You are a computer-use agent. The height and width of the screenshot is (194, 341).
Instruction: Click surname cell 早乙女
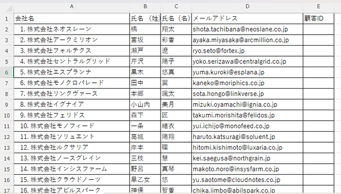click(145, 180)
